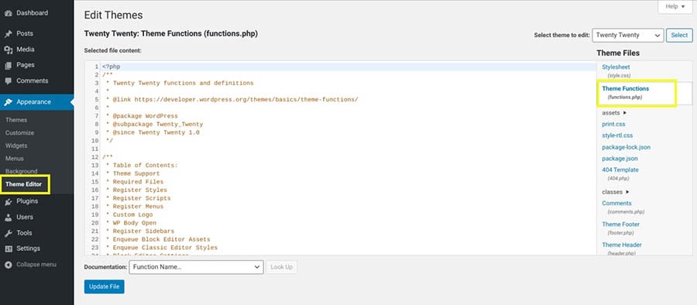The image size is (697, 305).
Task: Open the package.json file
Action: tap(620, 159)
